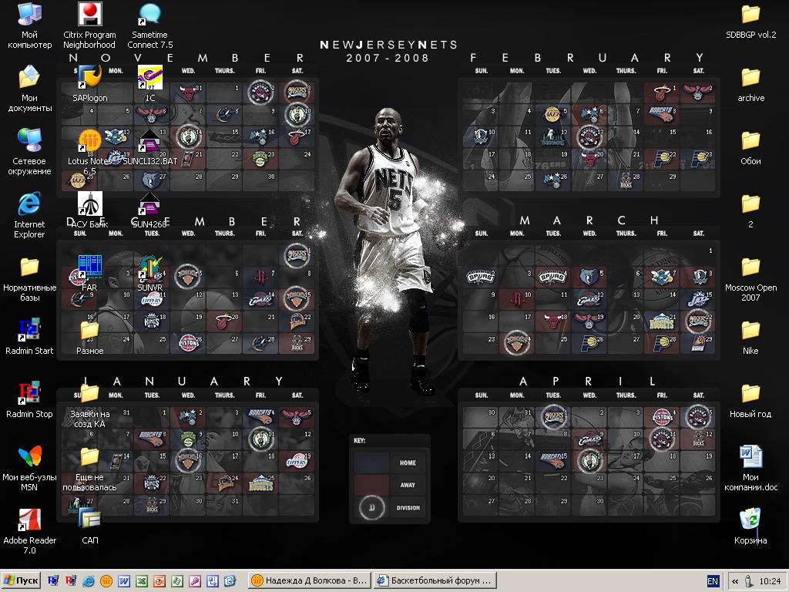Open the folder named 2
The width and height of the screenshot is (789, 592).
(x=750, y=210)
